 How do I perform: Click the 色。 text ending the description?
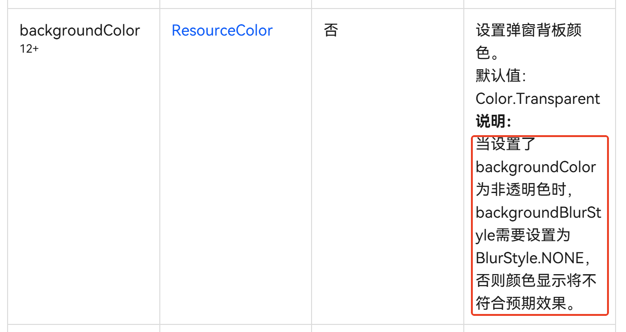(487, 53)
